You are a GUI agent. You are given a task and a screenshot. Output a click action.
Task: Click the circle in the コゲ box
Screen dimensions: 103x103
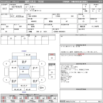52,77
